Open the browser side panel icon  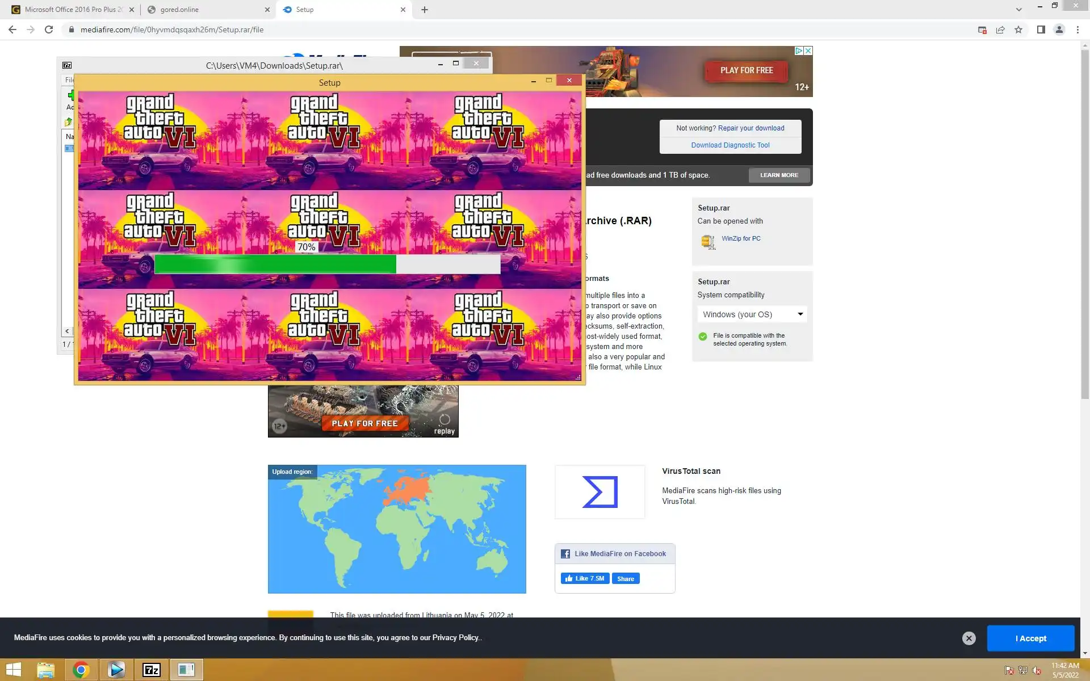1041,30
